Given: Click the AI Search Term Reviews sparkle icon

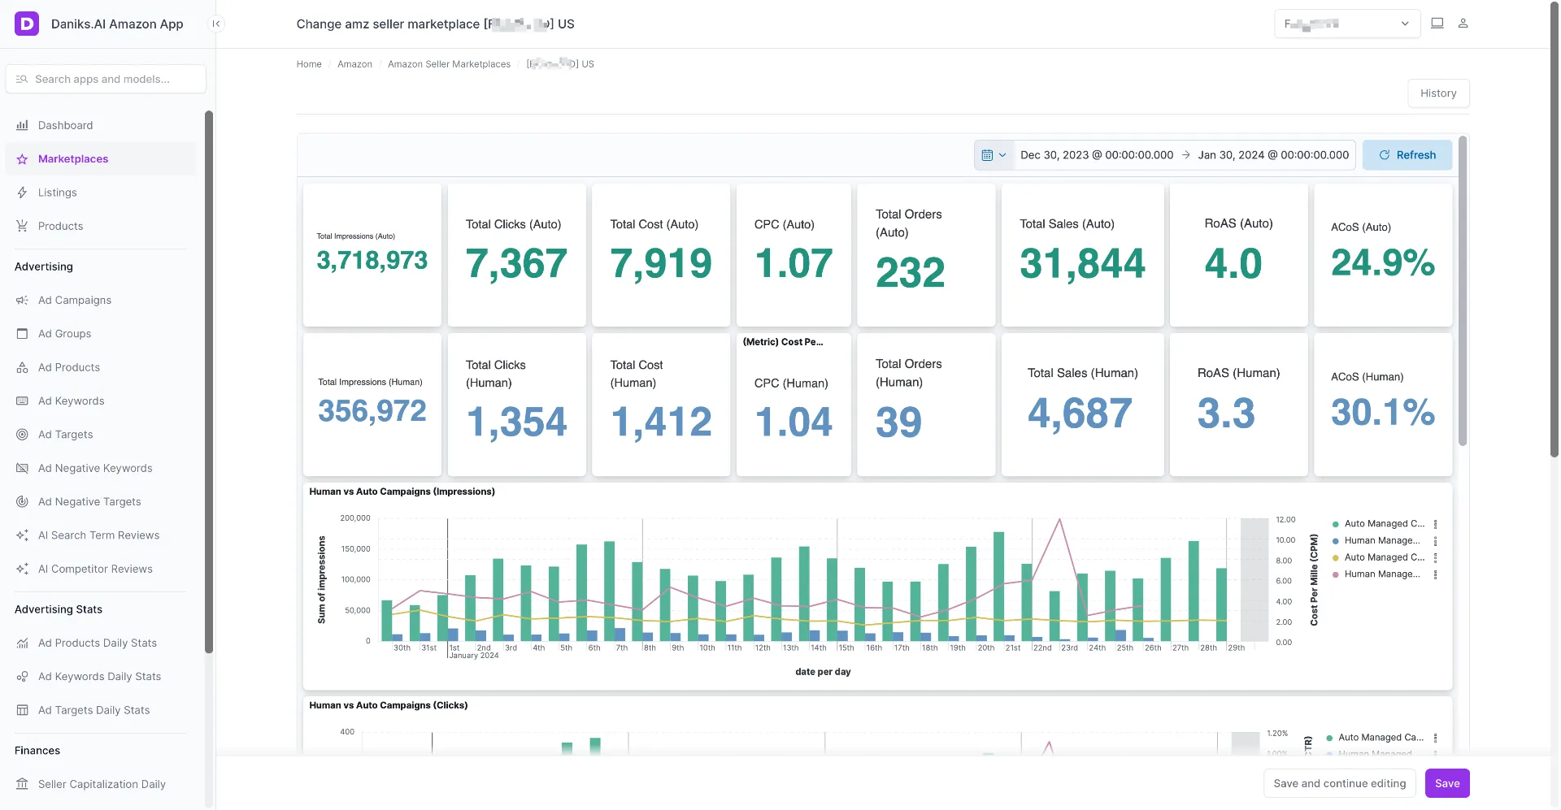Looking at the screenshot, I should click(22, 535).
